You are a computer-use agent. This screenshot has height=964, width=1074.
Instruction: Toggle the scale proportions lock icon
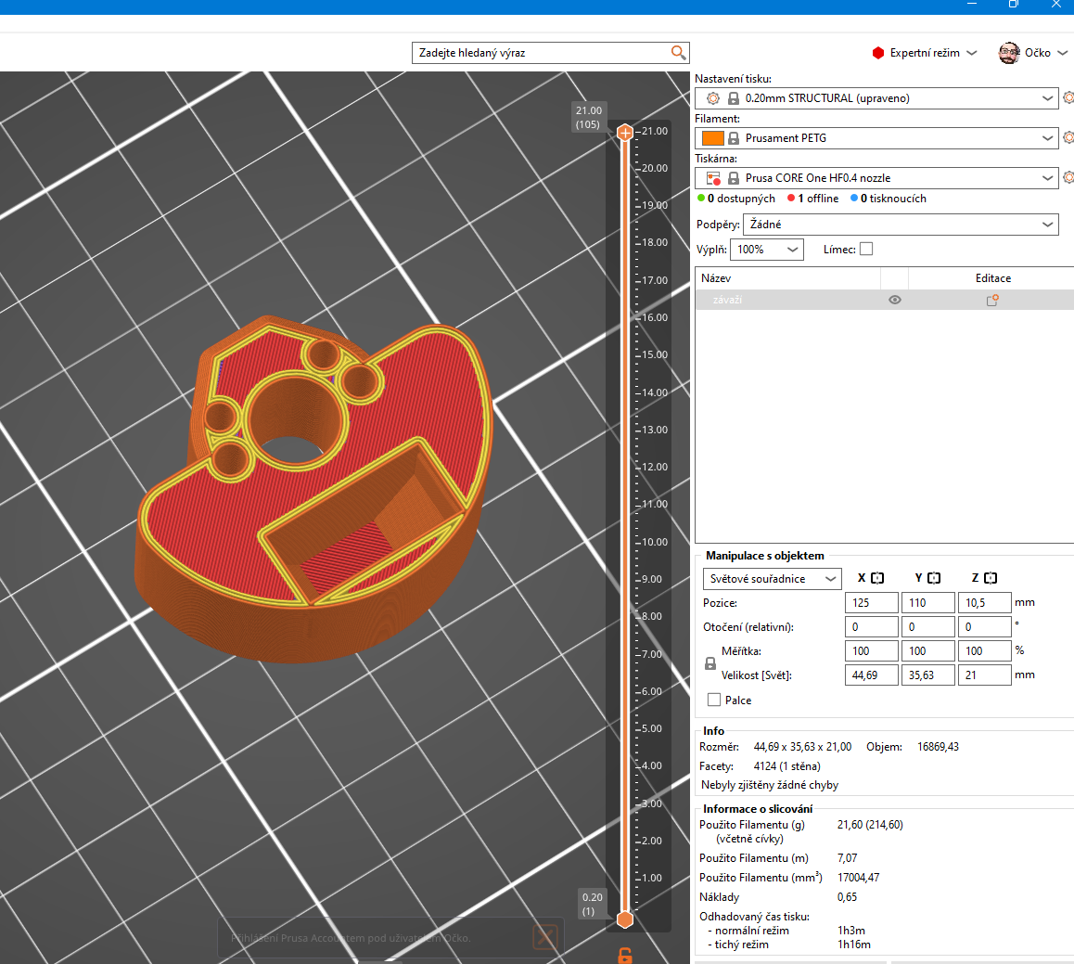click(x=710, y=663)
